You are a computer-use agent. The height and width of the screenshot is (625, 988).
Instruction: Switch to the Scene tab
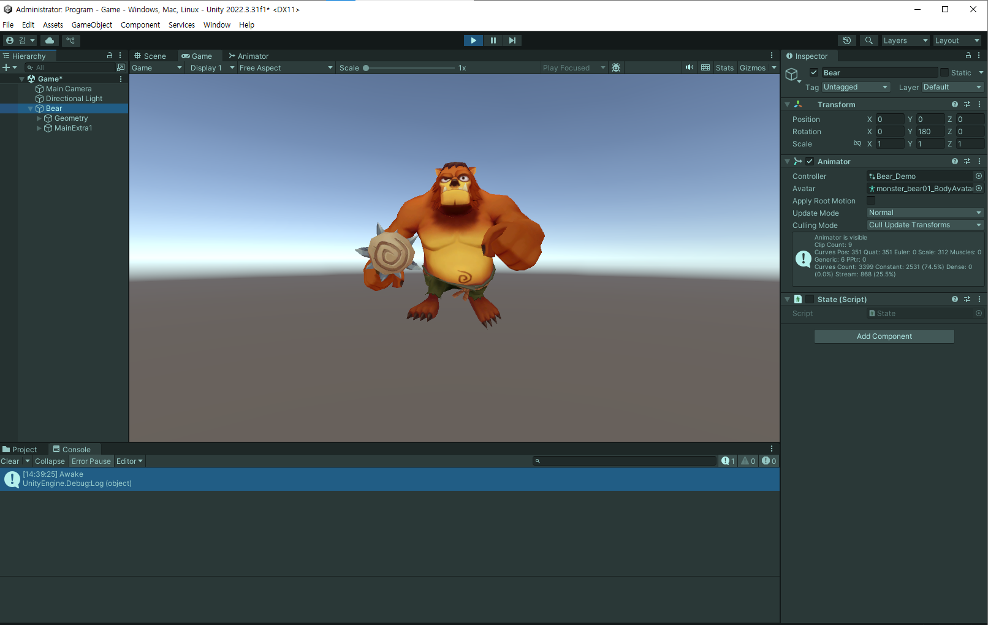tap(150, 56)
